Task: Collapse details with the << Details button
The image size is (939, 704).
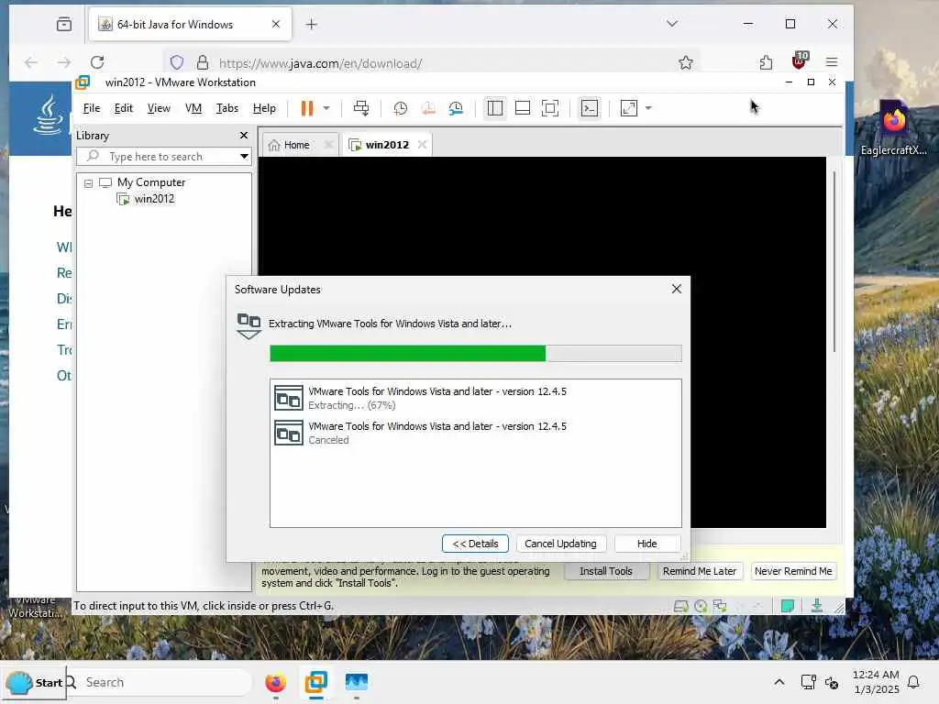Action: (x=475, y=544)
